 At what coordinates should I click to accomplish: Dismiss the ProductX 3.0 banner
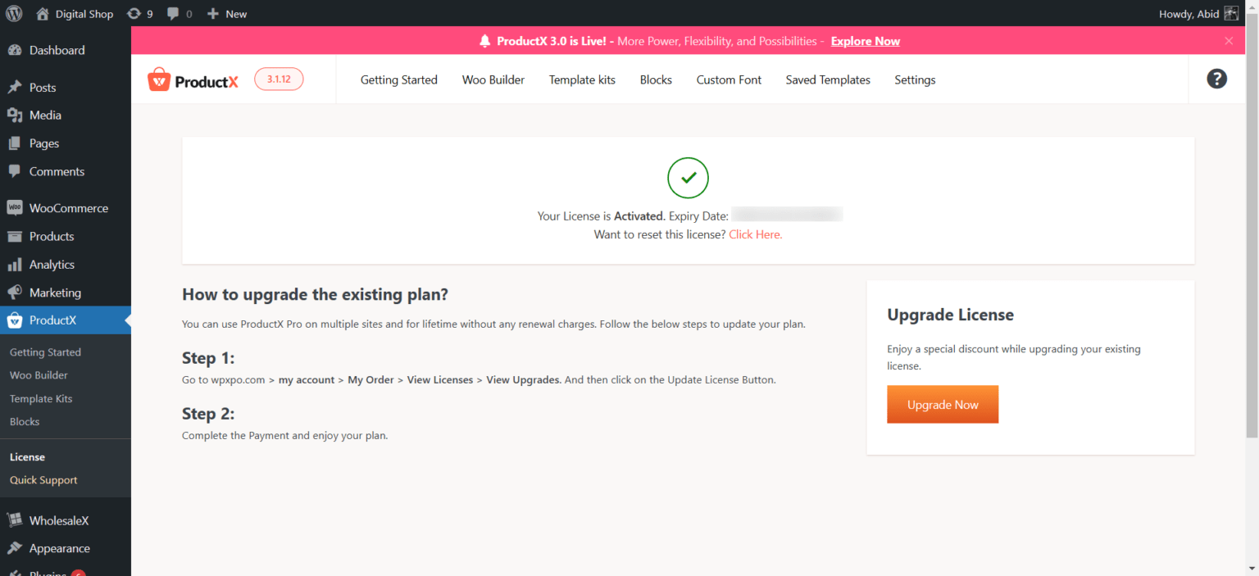[x=1229, y=40]
